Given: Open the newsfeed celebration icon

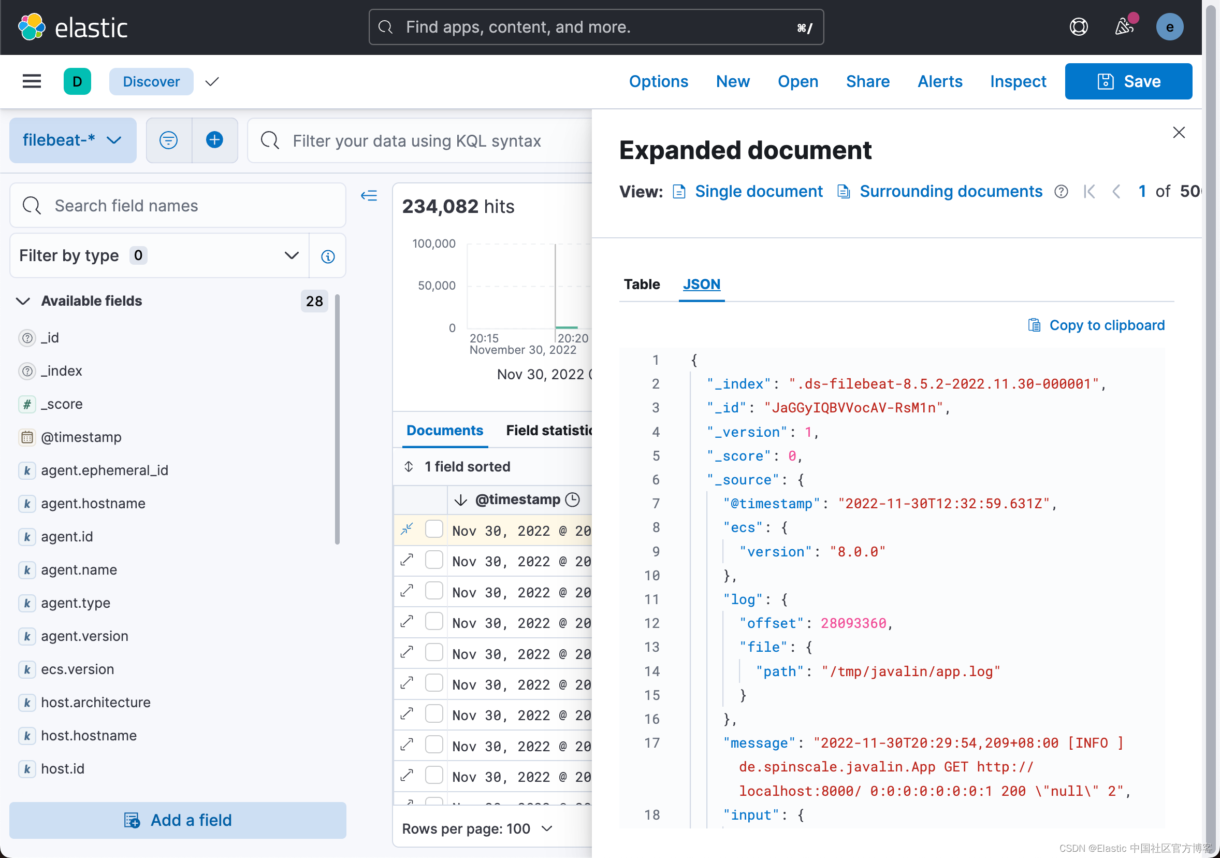Looking at the screenshot, I should pos(1123,26).
